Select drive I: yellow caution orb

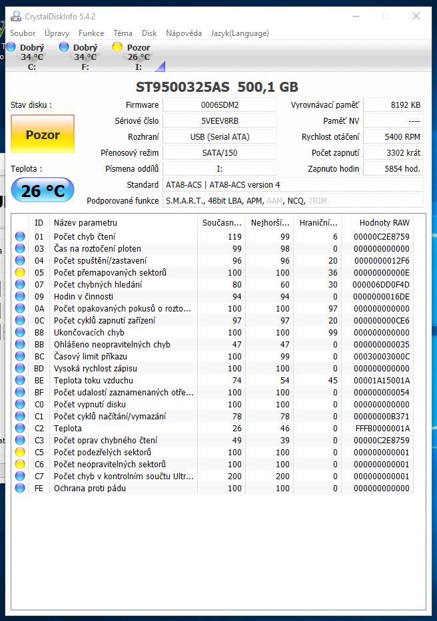(x=118, y=47)
